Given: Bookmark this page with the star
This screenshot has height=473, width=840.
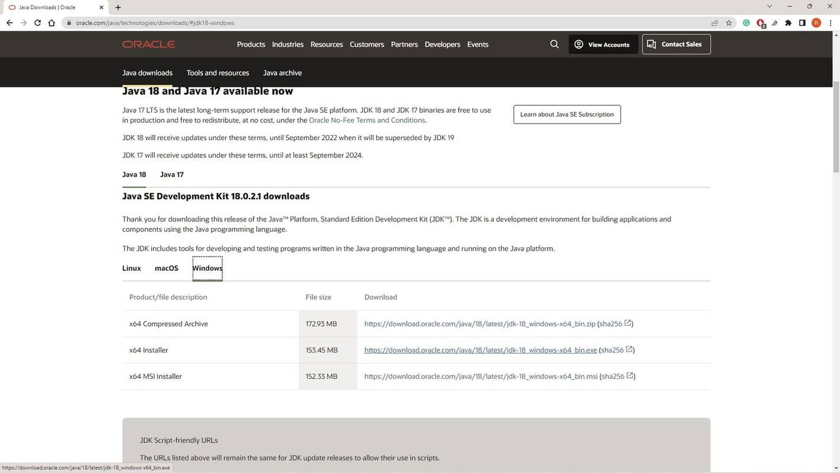Looking at the screenshot, I should pyautogui.click(x=729, y=23).
